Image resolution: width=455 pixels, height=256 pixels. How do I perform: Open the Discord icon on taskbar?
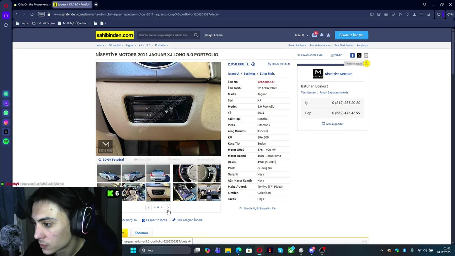coord(312,250)
